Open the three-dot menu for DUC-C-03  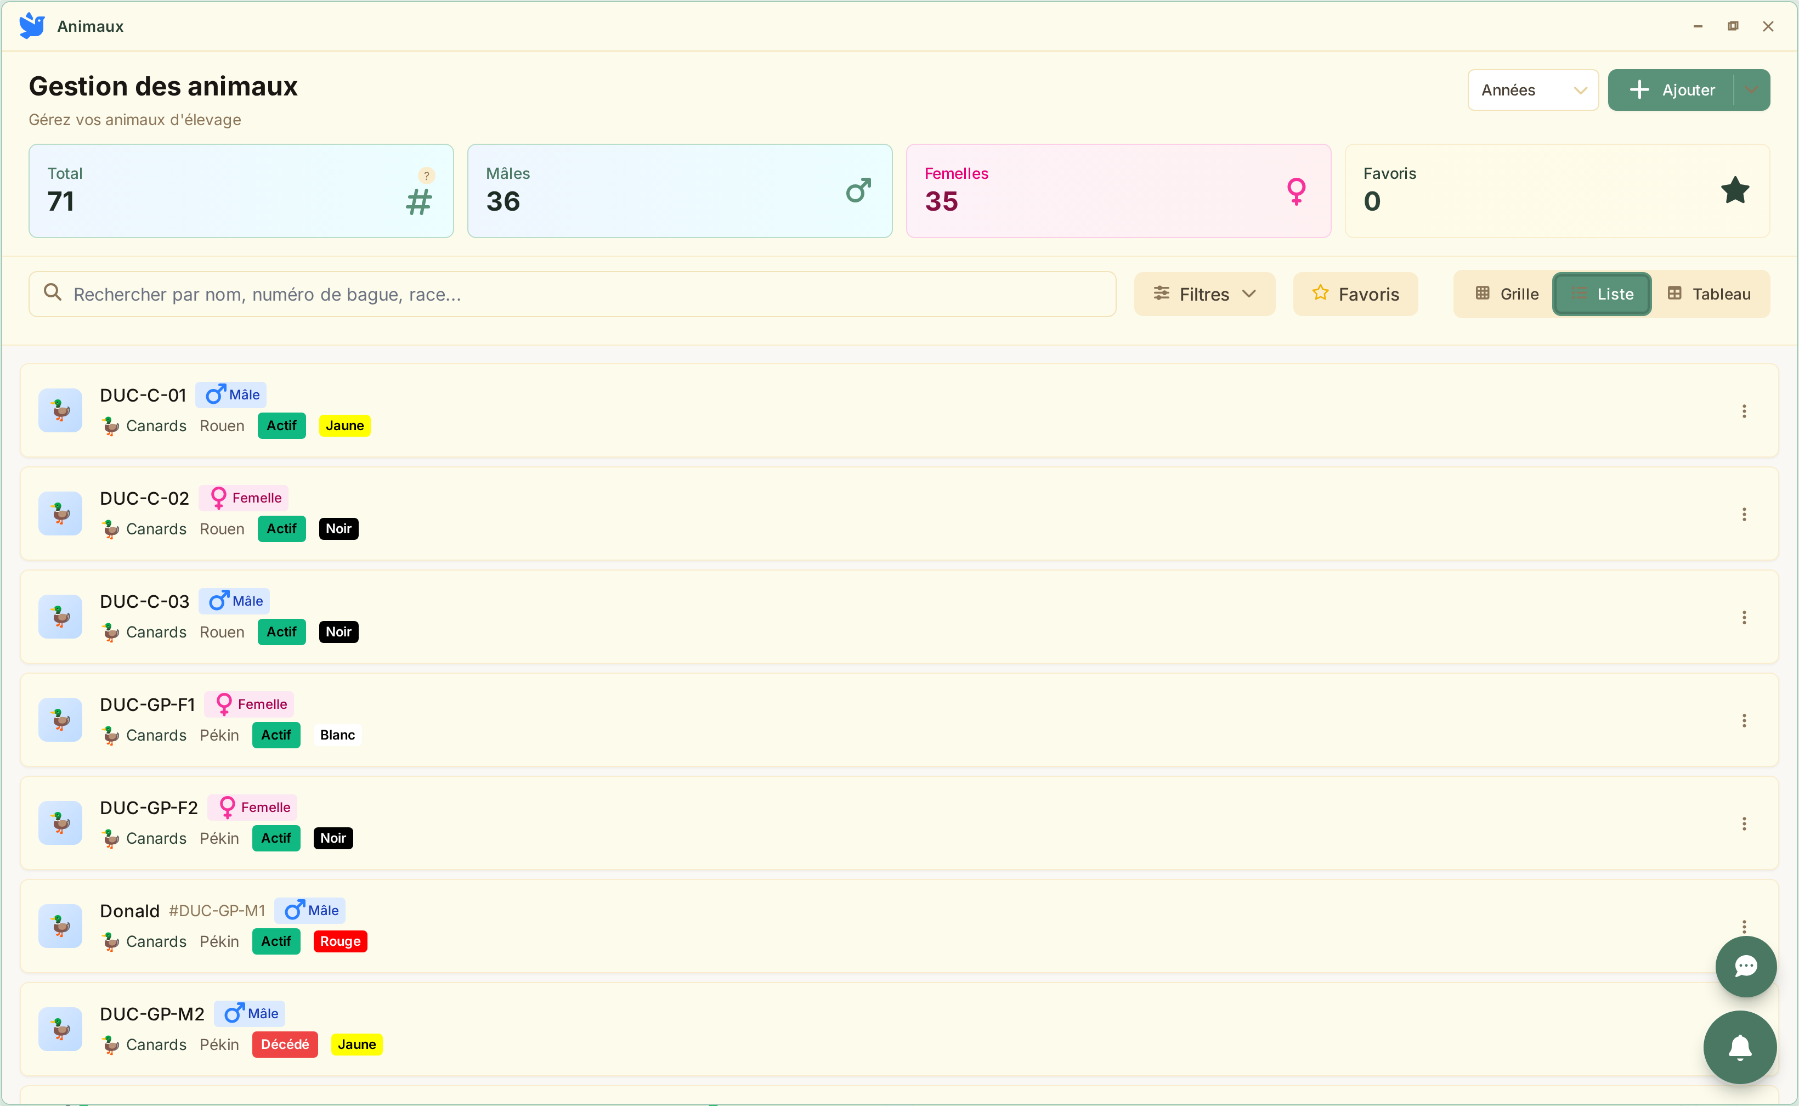click(1744, 617)
